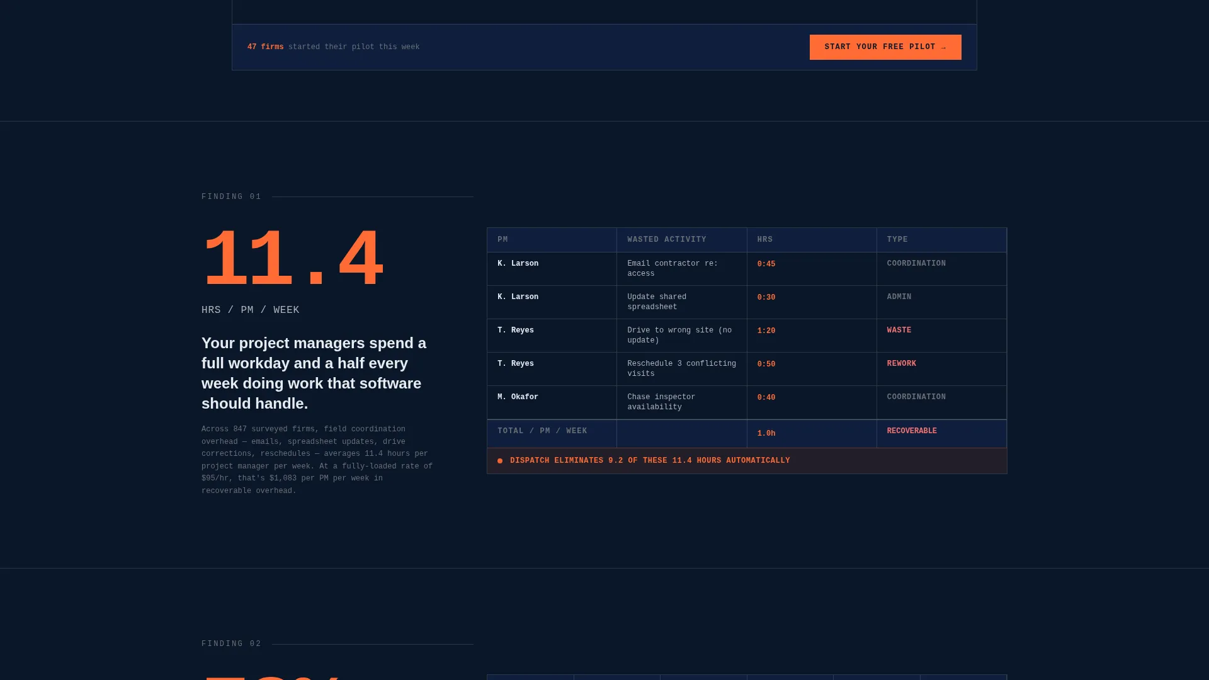Click the RECOVERABLE total label
This screenshot has width=1209, height=680.
point(912,431)
